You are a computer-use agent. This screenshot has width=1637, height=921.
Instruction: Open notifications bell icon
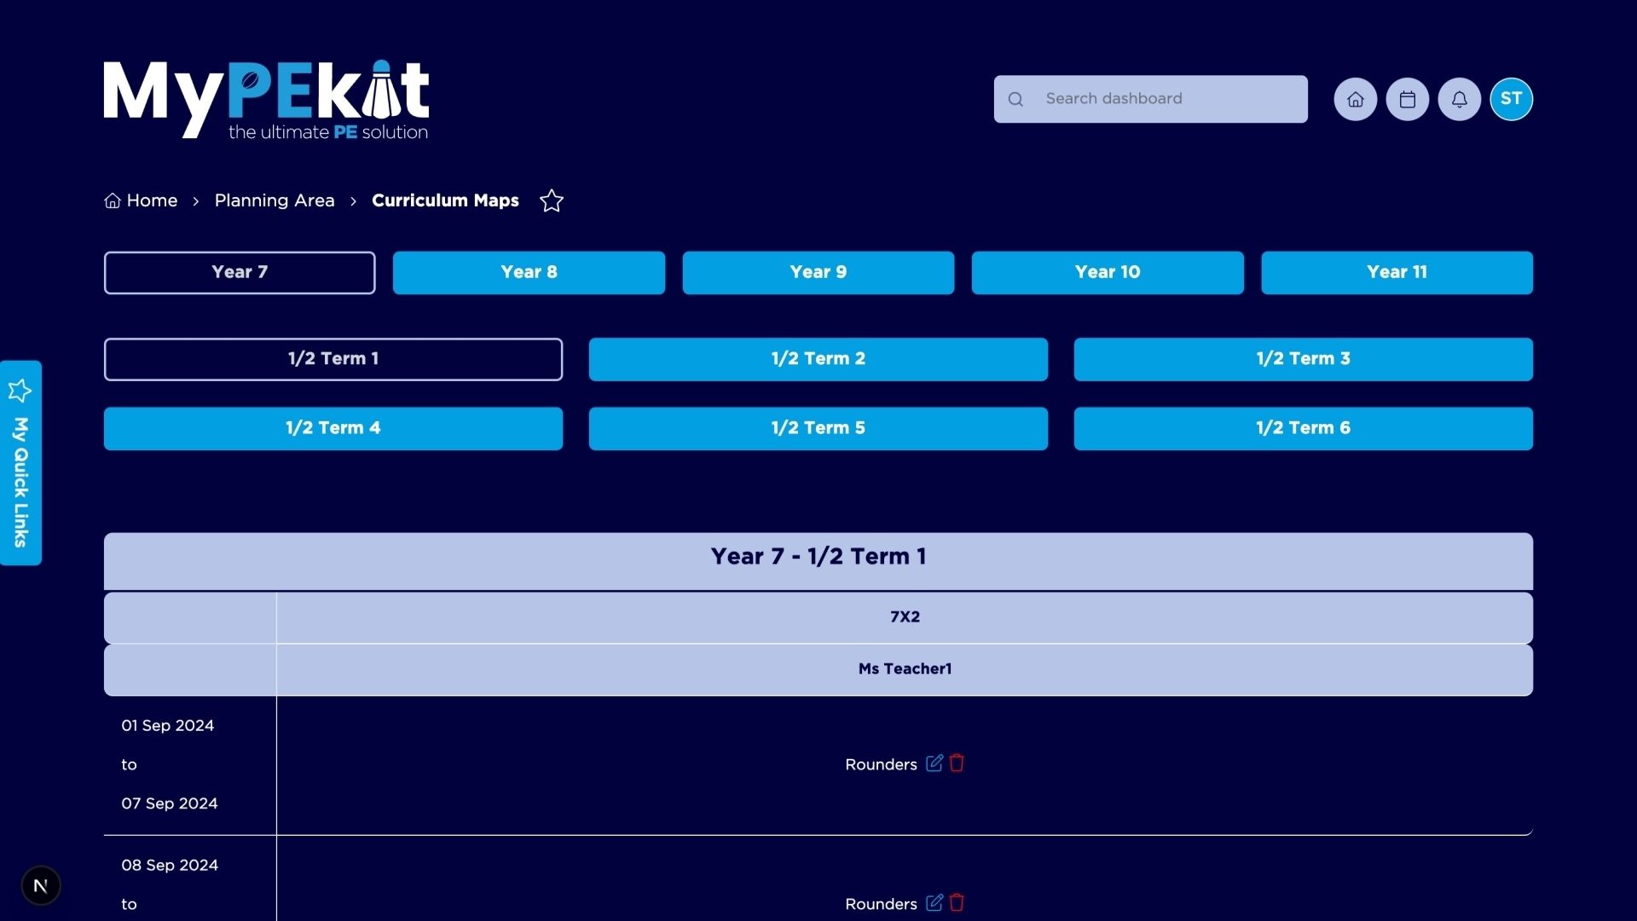[1459, 100]
